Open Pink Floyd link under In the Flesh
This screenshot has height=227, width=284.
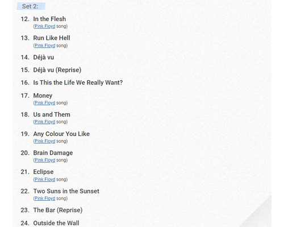click(x=45, y=26)
